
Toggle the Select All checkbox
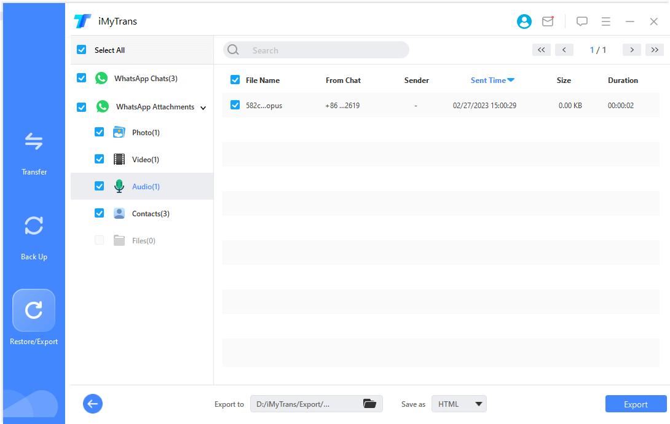click(81, 50)
